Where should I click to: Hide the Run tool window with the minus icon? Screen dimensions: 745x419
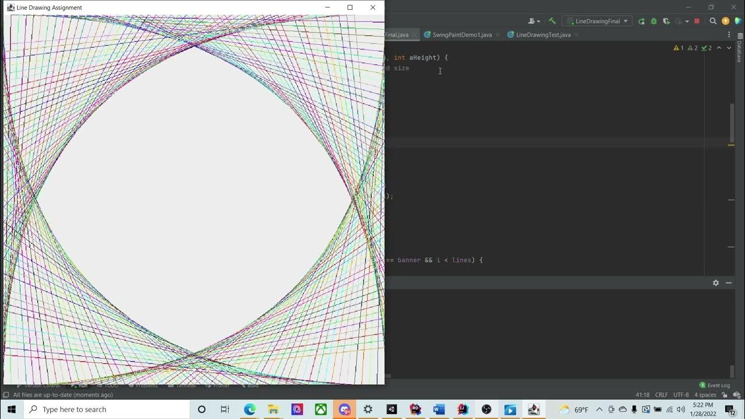[x=729, y=283]
